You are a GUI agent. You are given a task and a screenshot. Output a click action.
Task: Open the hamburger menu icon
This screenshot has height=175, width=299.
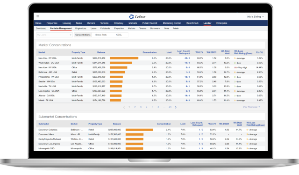click(38, 16)
